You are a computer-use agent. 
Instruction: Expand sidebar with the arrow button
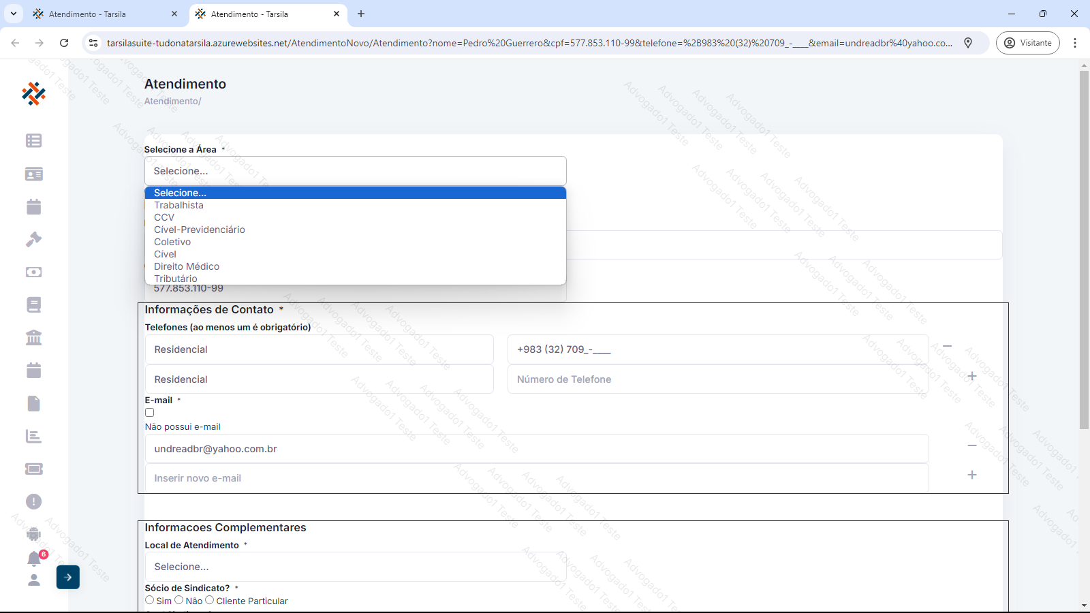(68, 577)
